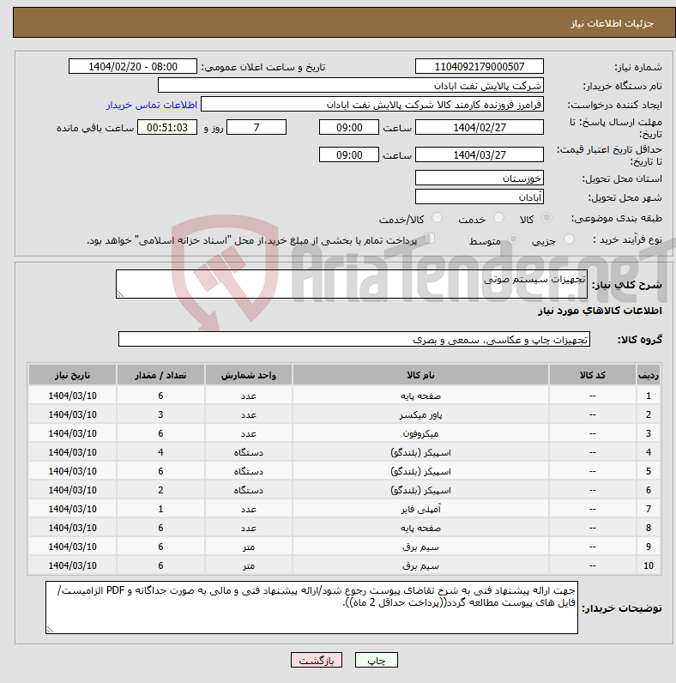Click the تاریخ نیاز column header
Image resolution: width=676 pixels, height=683 pixels.
click(x=72, y=376)
